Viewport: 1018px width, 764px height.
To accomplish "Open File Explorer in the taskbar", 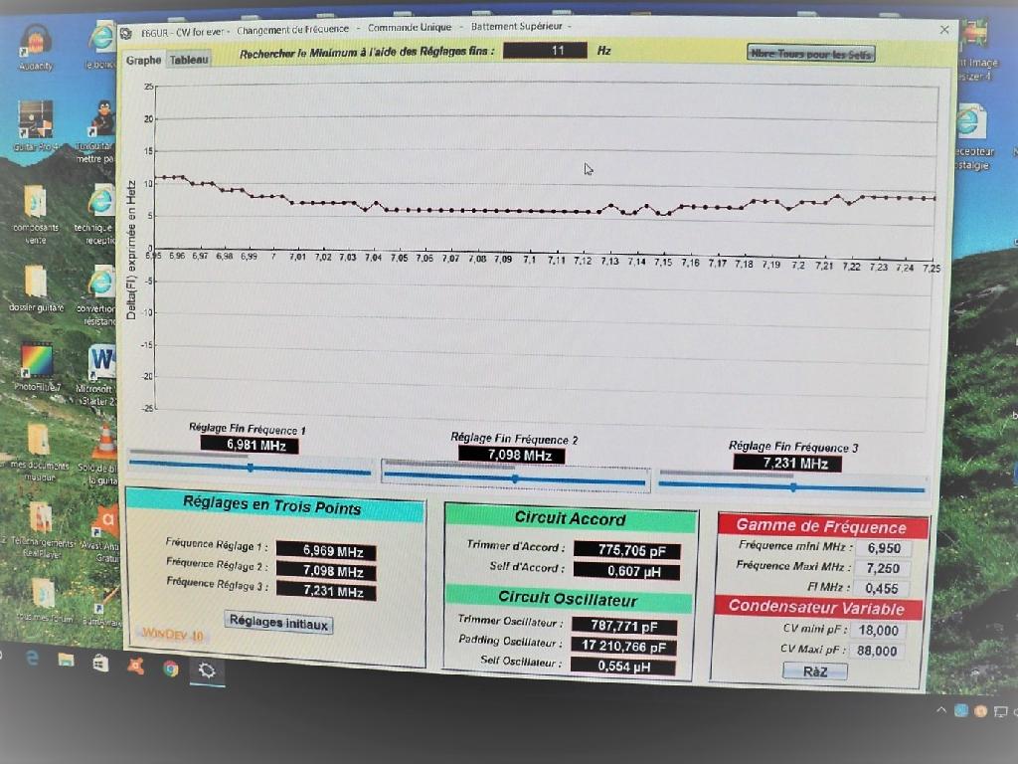I will point(66,660).
